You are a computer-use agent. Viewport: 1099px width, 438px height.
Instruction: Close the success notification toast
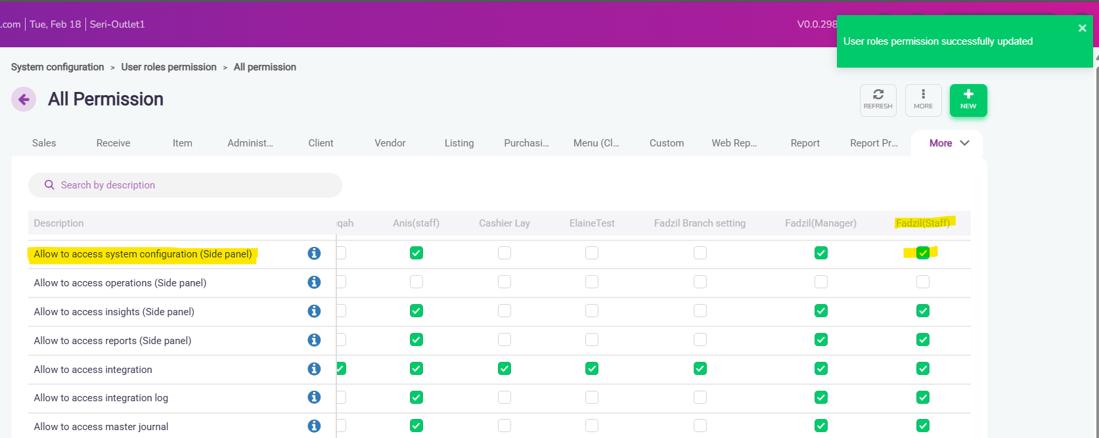click(x=1082, y=28)
